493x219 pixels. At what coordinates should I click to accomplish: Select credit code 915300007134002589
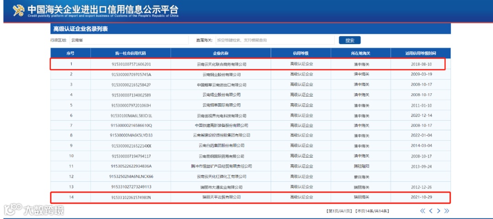(x=131, y=95)
